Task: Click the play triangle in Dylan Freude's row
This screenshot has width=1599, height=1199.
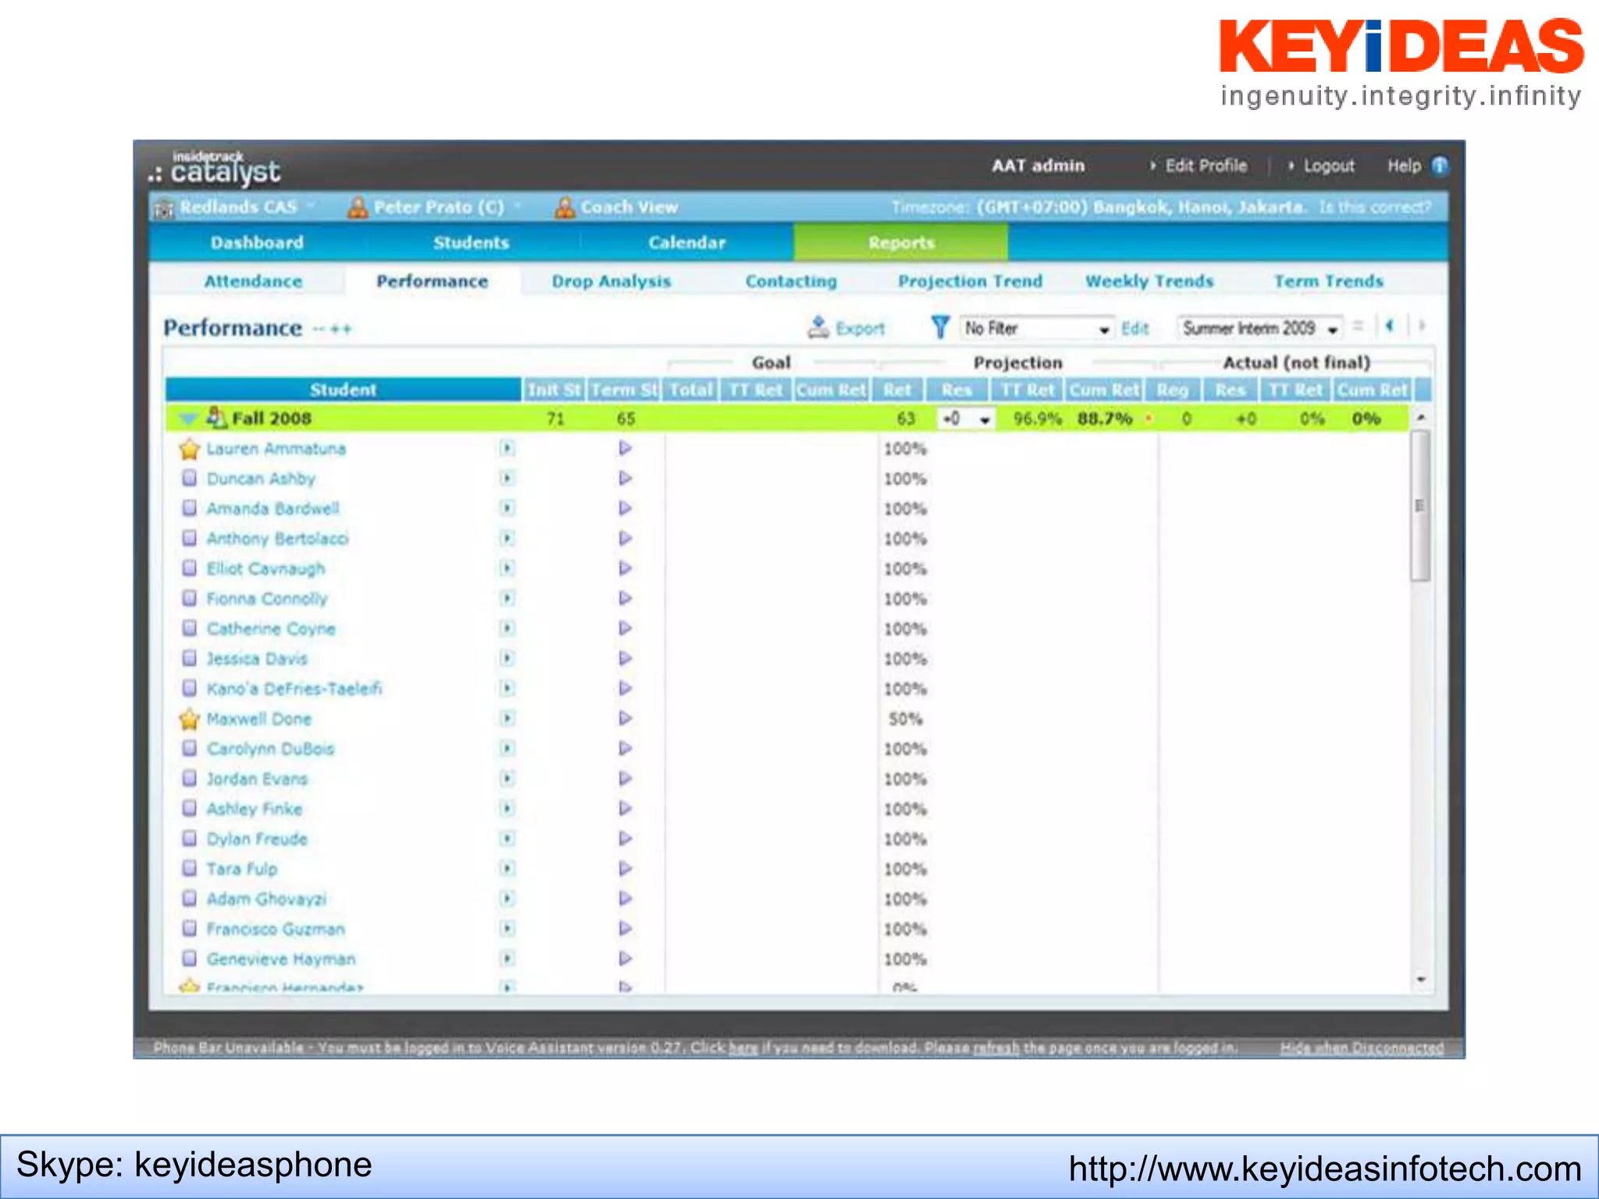Action: coord(625,838)
